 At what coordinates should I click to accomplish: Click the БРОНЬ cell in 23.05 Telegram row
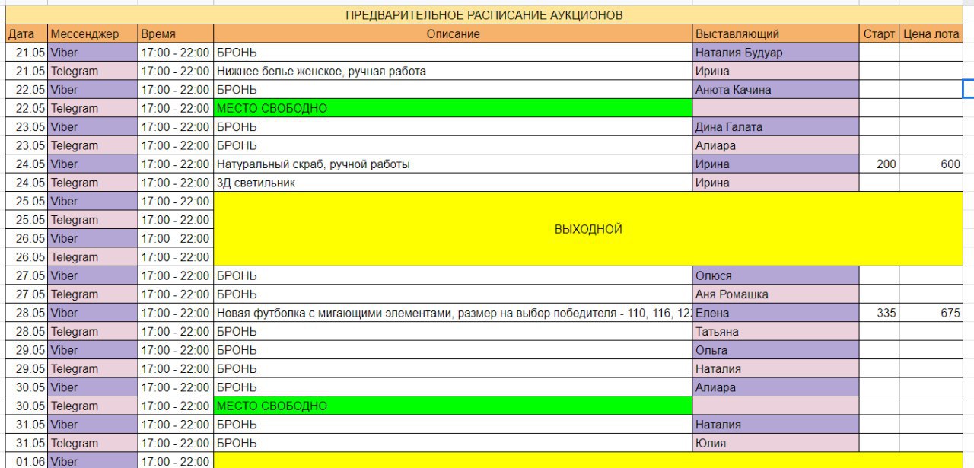click(x=453, y=146)
